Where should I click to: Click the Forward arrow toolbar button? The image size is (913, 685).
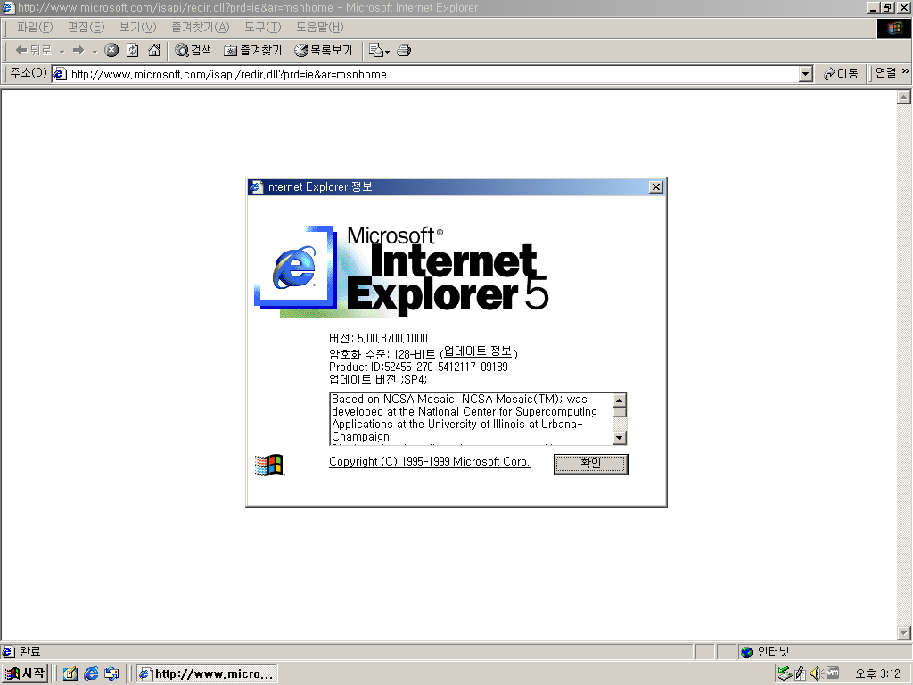pos(78,51)
